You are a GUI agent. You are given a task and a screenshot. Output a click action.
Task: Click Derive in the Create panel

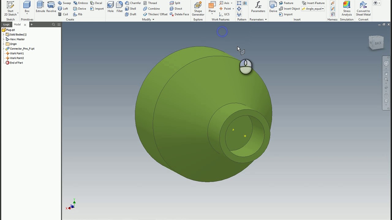tap(80, 9)
